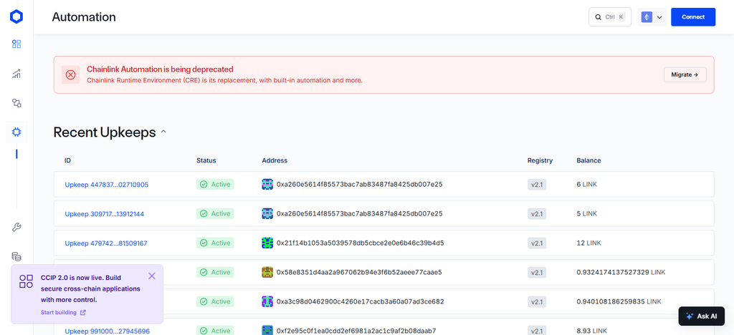This screenshot has height=335, width=734.
Task: Click identicon beside address 0xa3c98d0462900c4260e17cacb3a60a07ad3ce682
Action: pos(267,301)
